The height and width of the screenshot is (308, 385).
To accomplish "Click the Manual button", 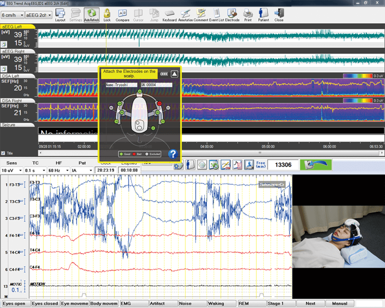I will point(340,303).
